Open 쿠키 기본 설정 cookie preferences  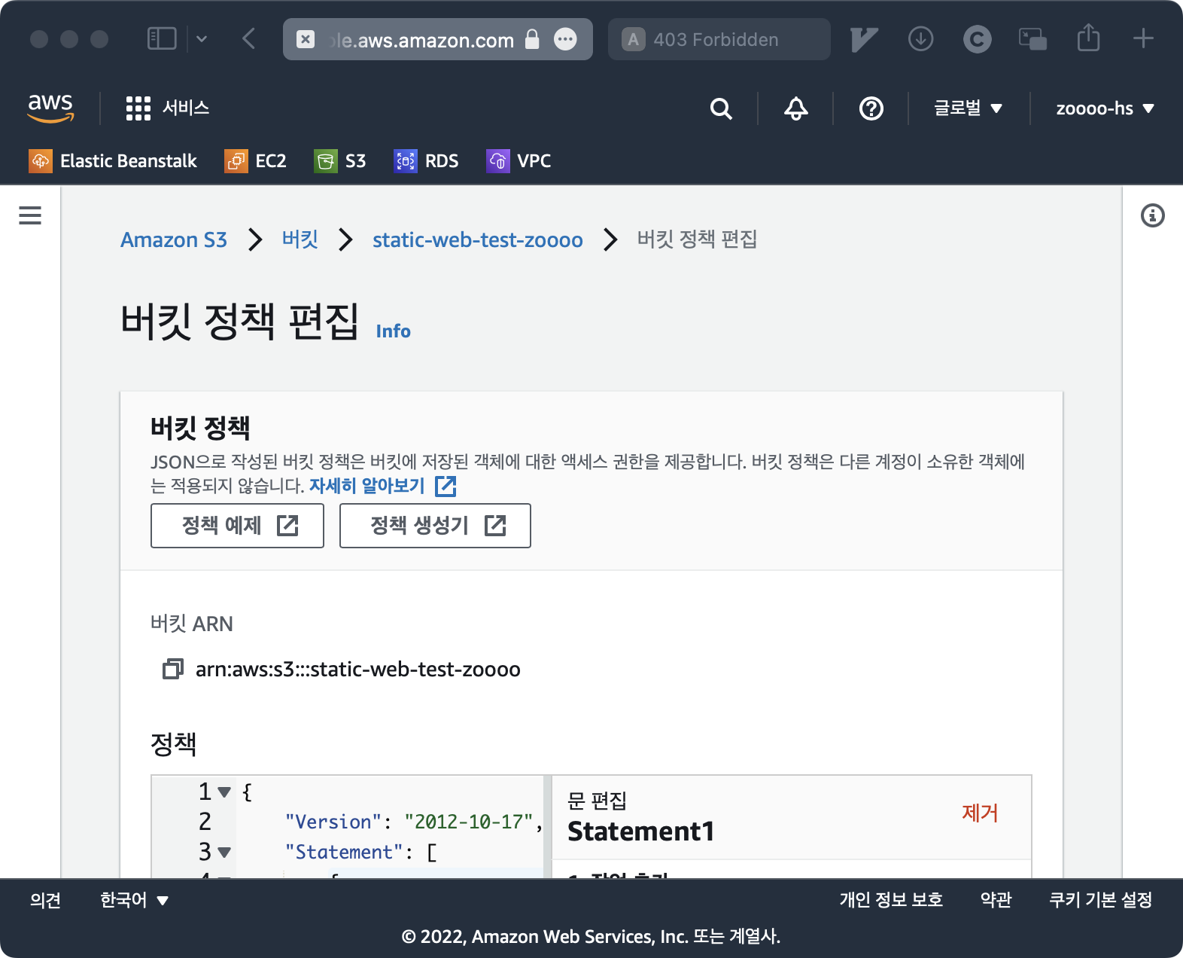[1101, 900]
